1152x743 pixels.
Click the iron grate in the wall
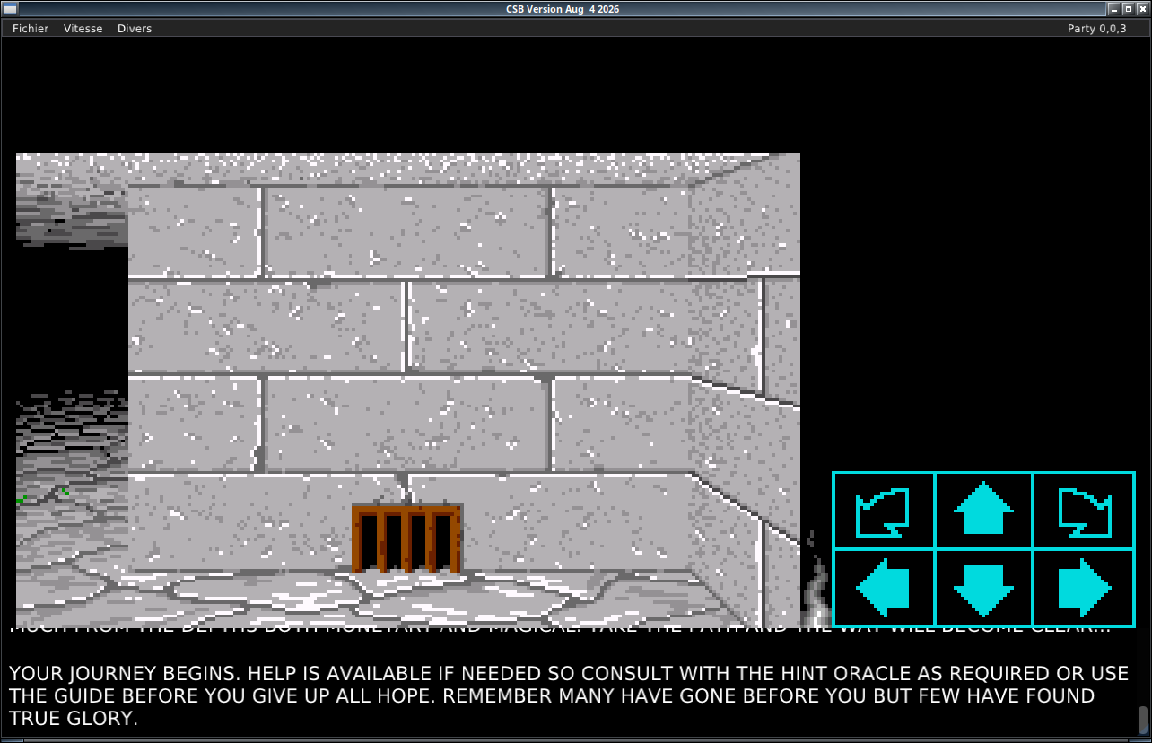[x=406, y=538]
